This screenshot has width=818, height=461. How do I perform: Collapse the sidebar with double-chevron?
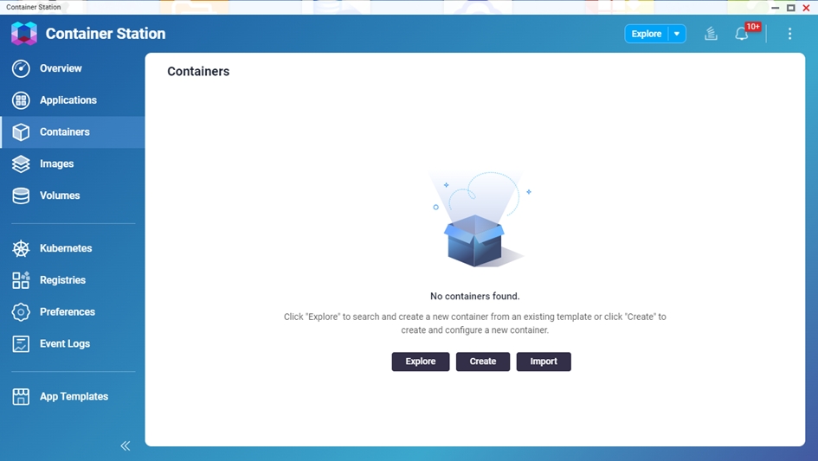click(126, 445)
